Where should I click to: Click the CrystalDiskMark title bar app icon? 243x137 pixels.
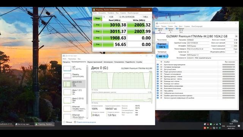94,10
